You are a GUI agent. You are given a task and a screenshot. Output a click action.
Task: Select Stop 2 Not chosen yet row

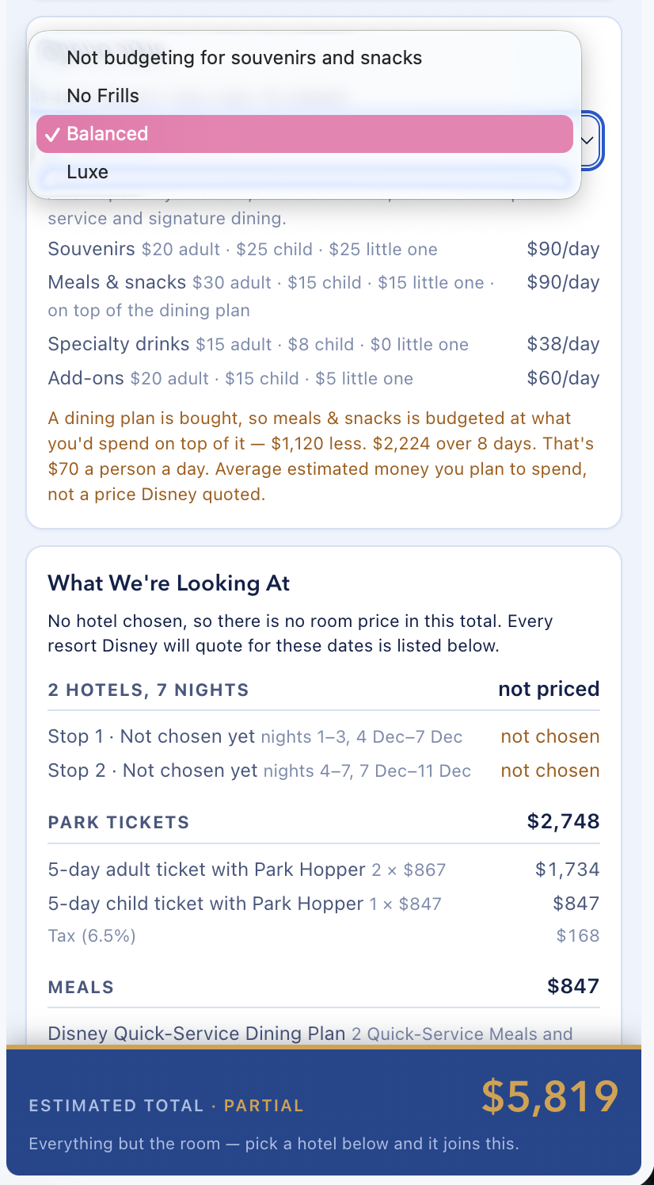point(324,770)
